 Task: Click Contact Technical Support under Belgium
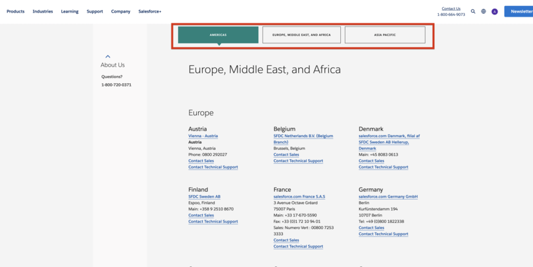tap(298, 161)
